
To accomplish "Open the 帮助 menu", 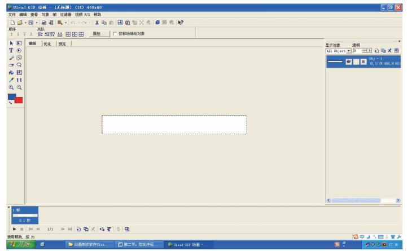I will point(97,15).
